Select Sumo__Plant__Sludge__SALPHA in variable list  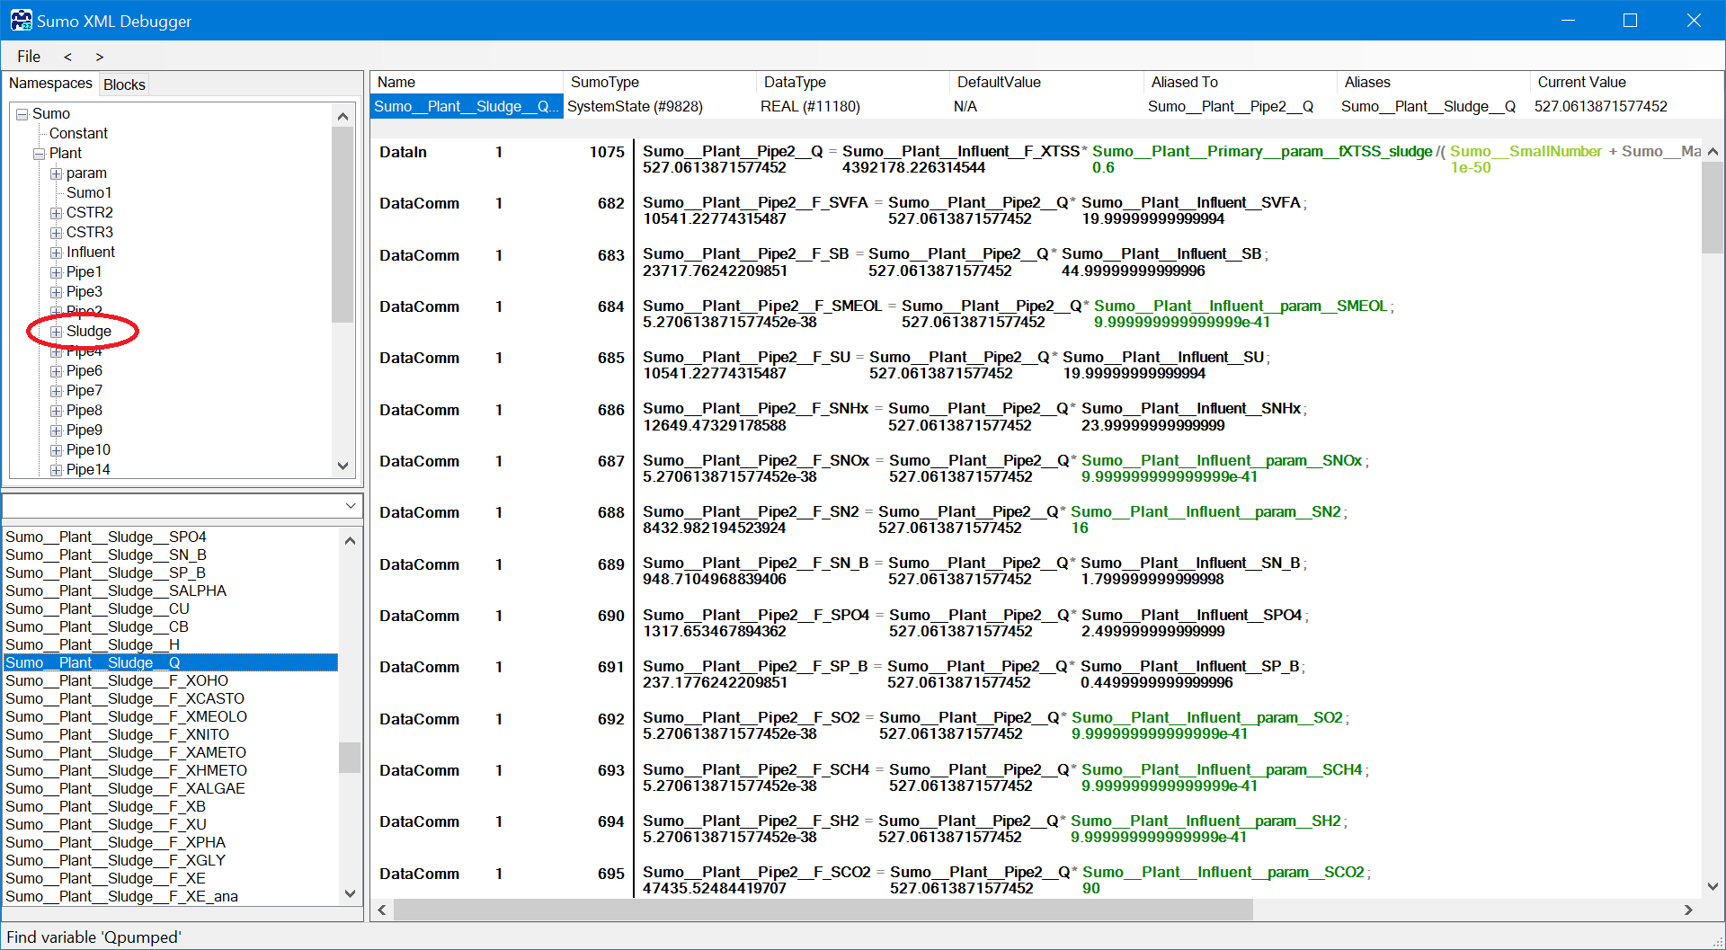(116, 590)
